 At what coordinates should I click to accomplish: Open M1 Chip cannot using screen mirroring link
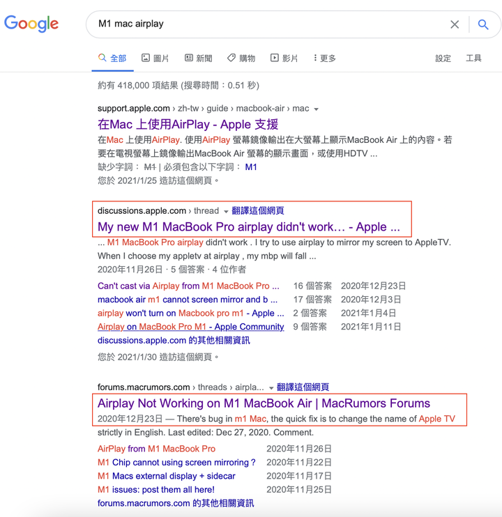(x=176, y=462)
